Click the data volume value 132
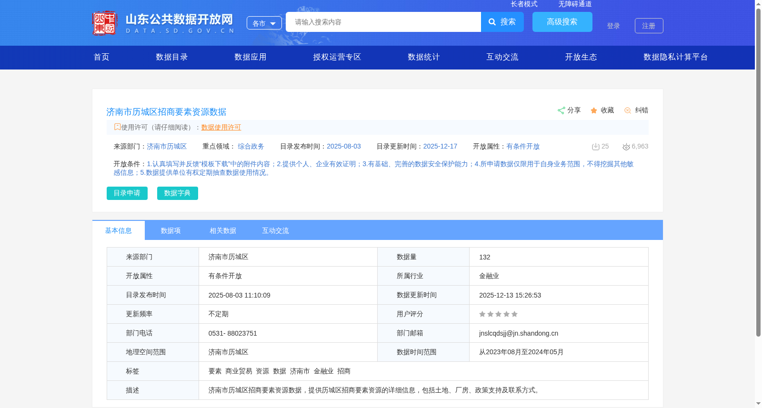Screen dimensions: 762x408 coord(484,257)
